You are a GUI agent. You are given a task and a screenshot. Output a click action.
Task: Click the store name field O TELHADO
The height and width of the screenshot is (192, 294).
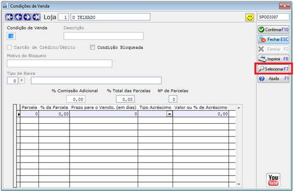pyautogui.click(x=111, y=17)
